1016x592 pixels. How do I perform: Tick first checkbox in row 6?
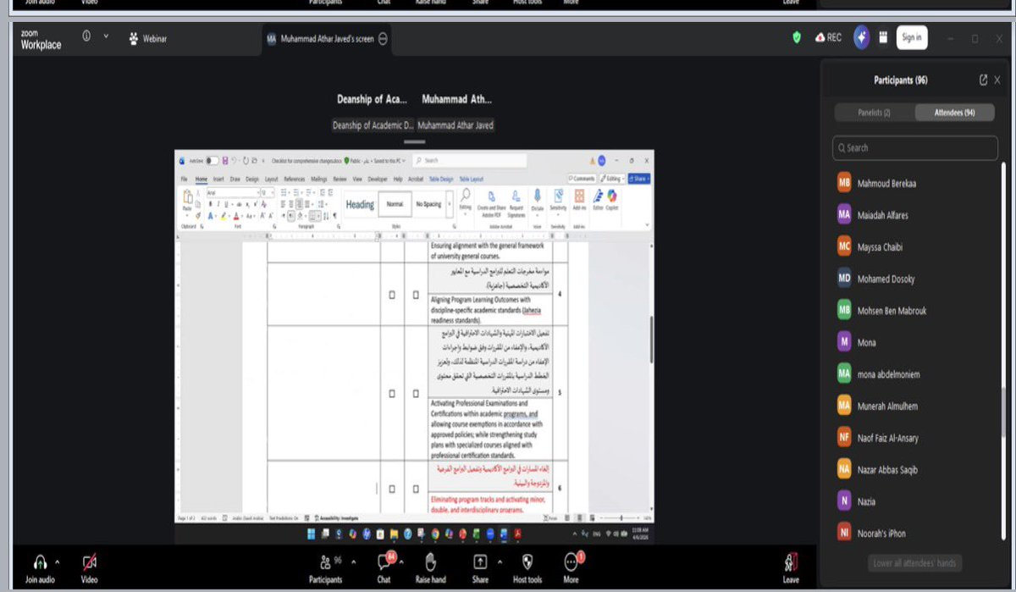pyautogui.click(x=392, y=489)
